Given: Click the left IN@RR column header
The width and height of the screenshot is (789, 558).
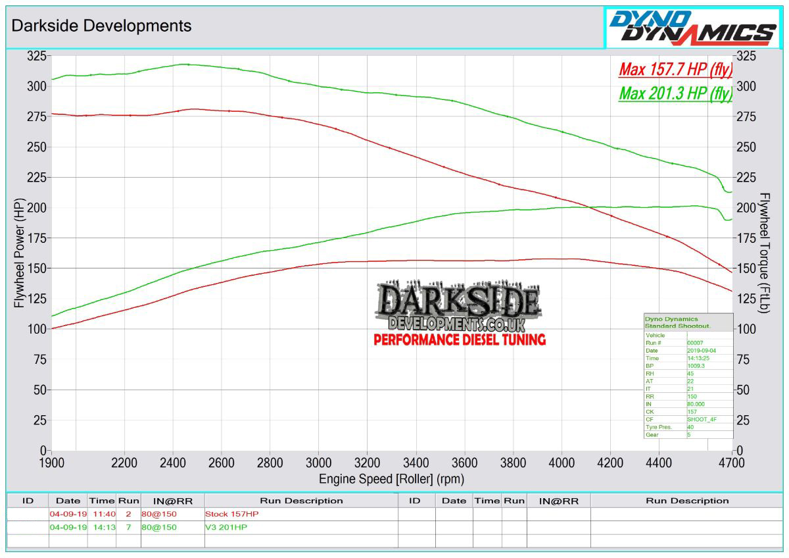Looking at the screenshot, I should click(172, 501).
